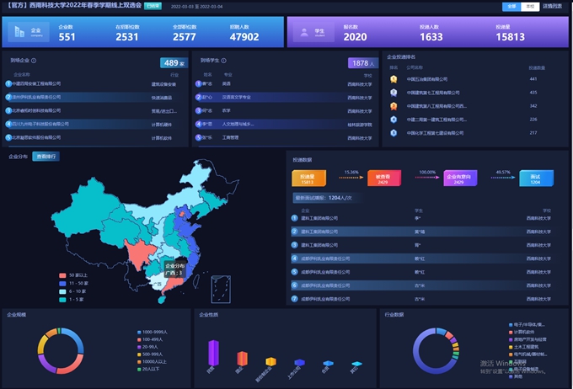Toggle 20人以下 legend in 企业规模 chart
The width and height of the screenshot is (573, 389).
pos(148,369)
